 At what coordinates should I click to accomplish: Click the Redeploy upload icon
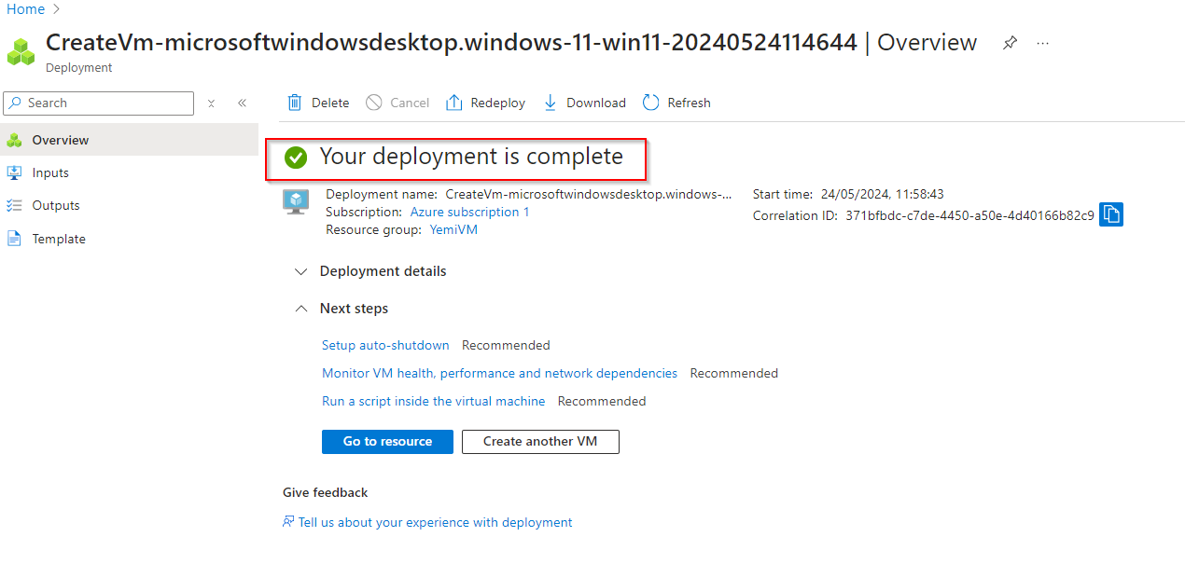point(454,103)
